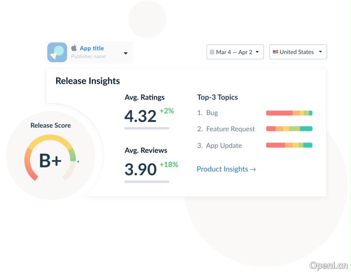Click the App Update sentiment bar
The image size is (351, 272).
(x=289, y=145)
